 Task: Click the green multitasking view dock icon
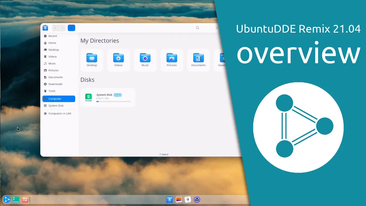16,200
